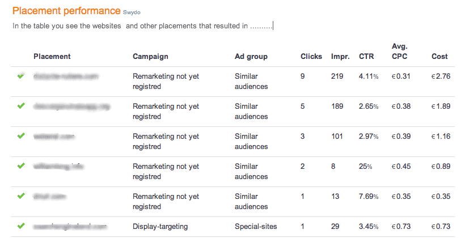
Task: Click the green checkmark in the 189 impressions row
Action: (x=21, y=106)
